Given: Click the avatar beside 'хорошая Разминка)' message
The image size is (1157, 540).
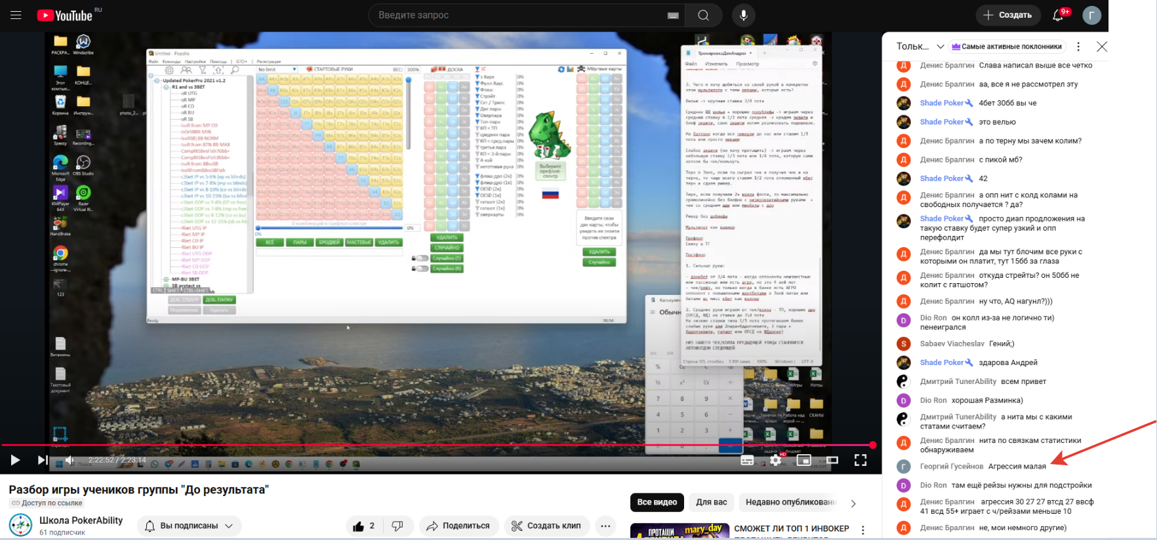Looking at the screenshot, I should click(x=904, y=400).
